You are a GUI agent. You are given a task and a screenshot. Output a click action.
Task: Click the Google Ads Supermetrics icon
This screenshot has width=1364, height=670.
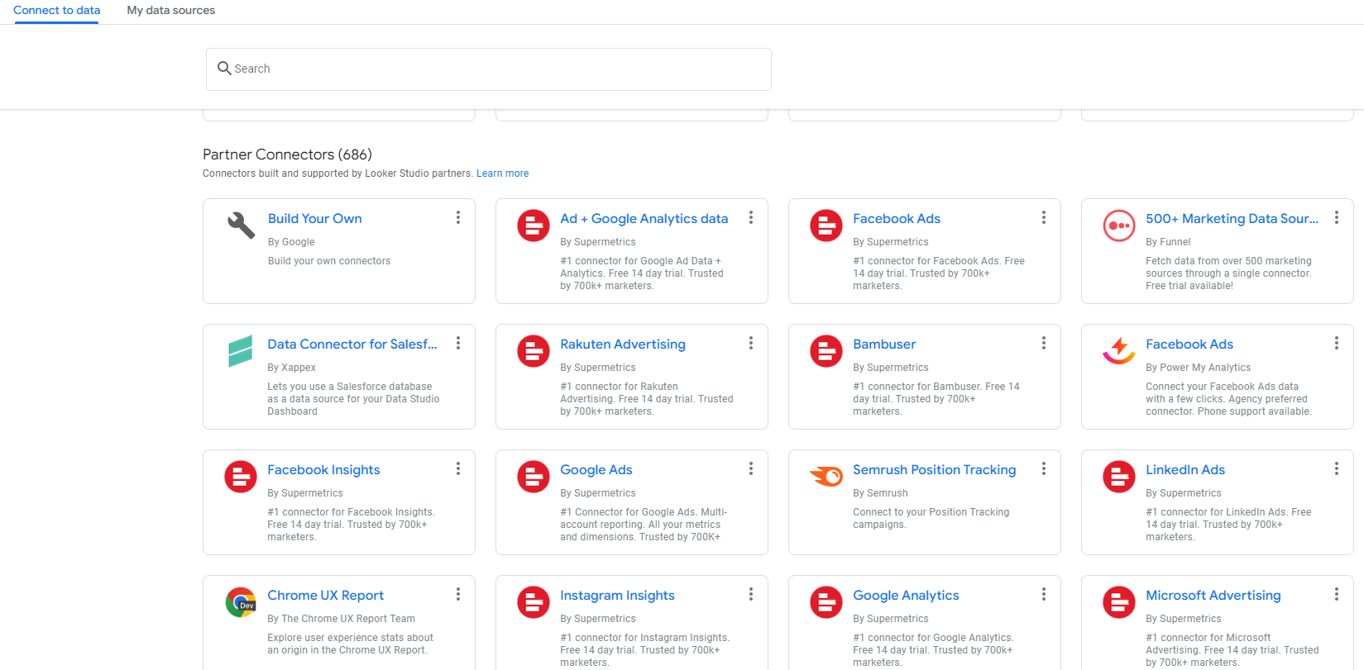pos(533,477)
